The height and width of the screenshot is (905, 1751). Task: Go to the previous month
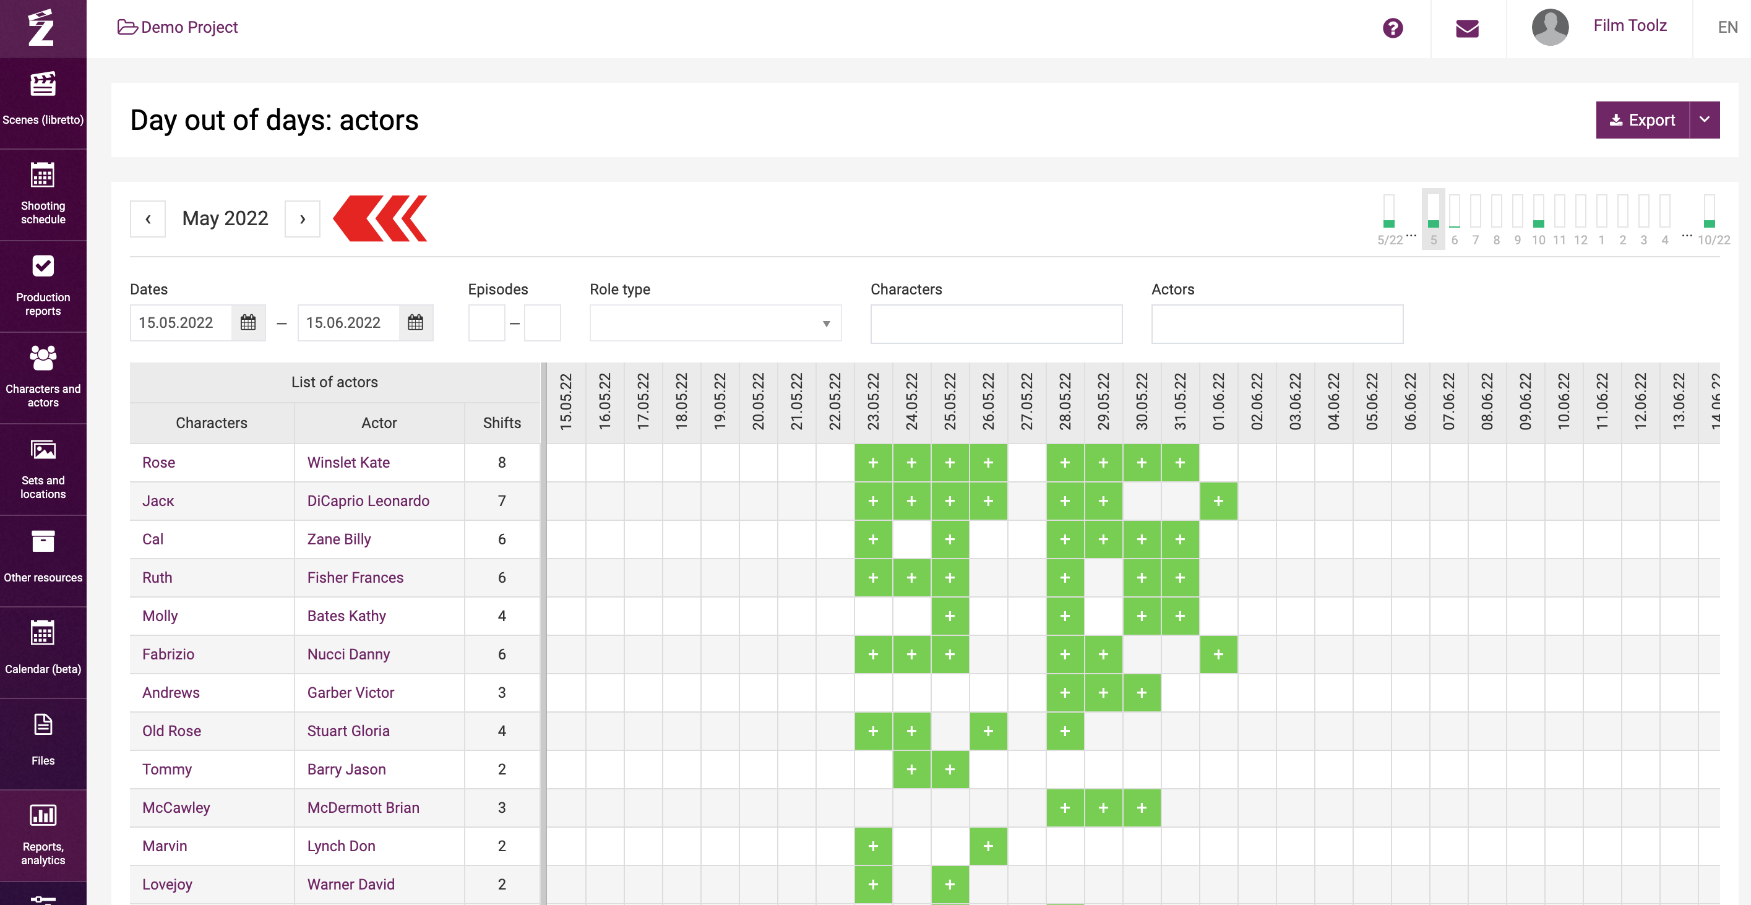coord(147,219)
